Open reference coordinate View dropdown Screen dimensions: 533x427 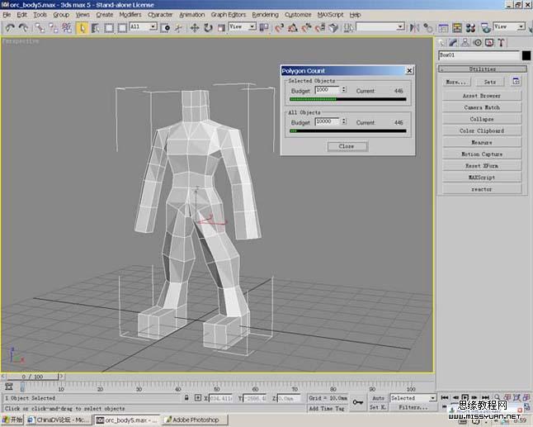pos(243,27)
